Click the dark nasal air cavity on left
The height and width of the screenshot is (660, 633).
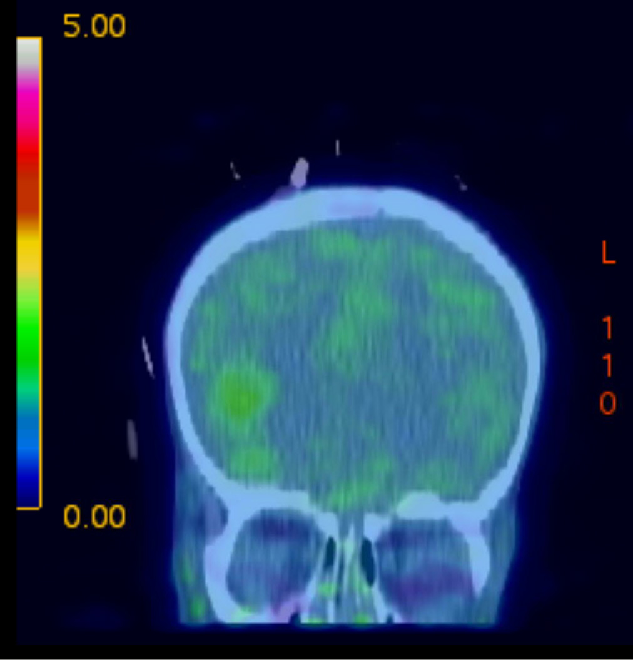point(331,554)
